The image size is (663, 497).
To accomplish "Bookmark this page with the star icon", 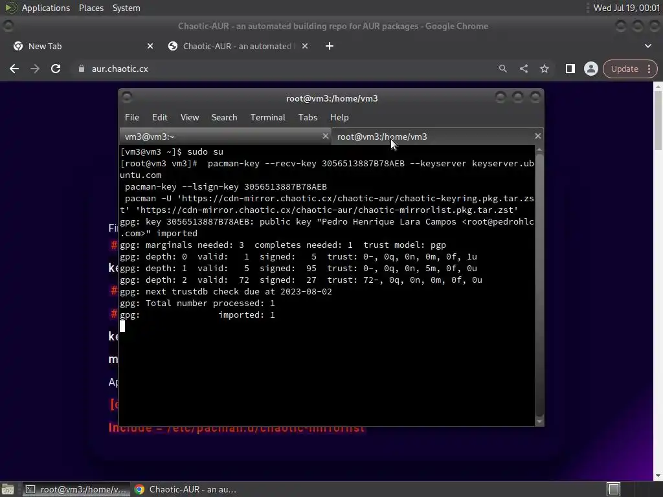I will point(544,69).
